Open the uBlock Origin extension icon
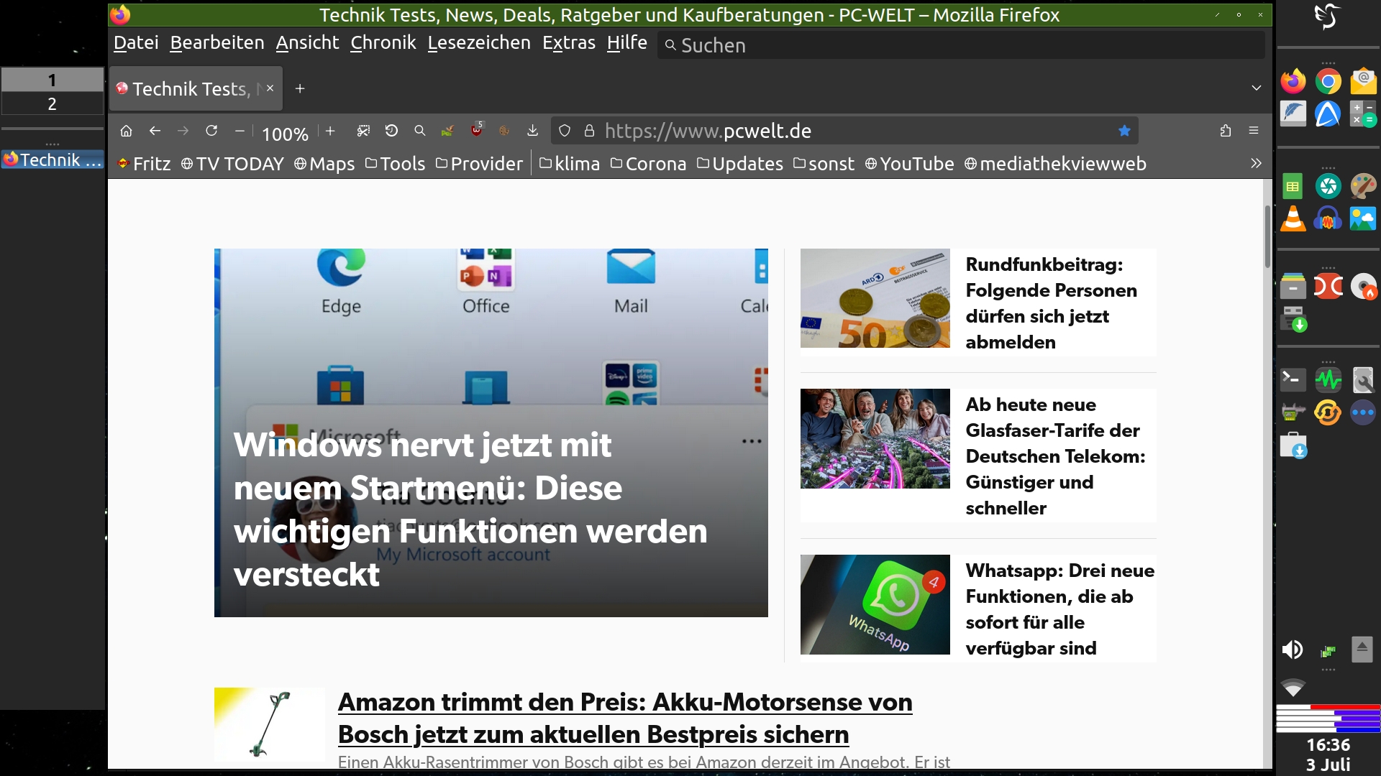1381x776 pixels. coord(476,130)
